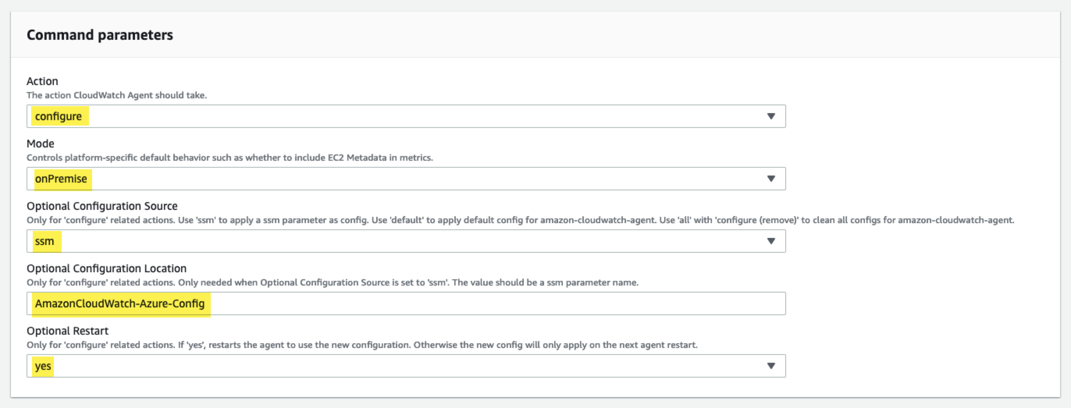The width and height of the screenshot is (1071, 408).
Task: Select the highlighted 'configure' value
Action: 59,116
